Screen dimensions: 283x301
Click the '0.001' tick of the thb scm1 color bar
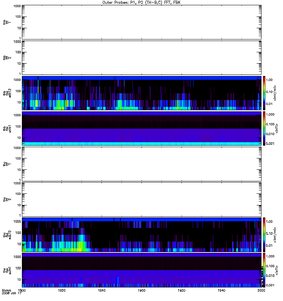[270, 144]
